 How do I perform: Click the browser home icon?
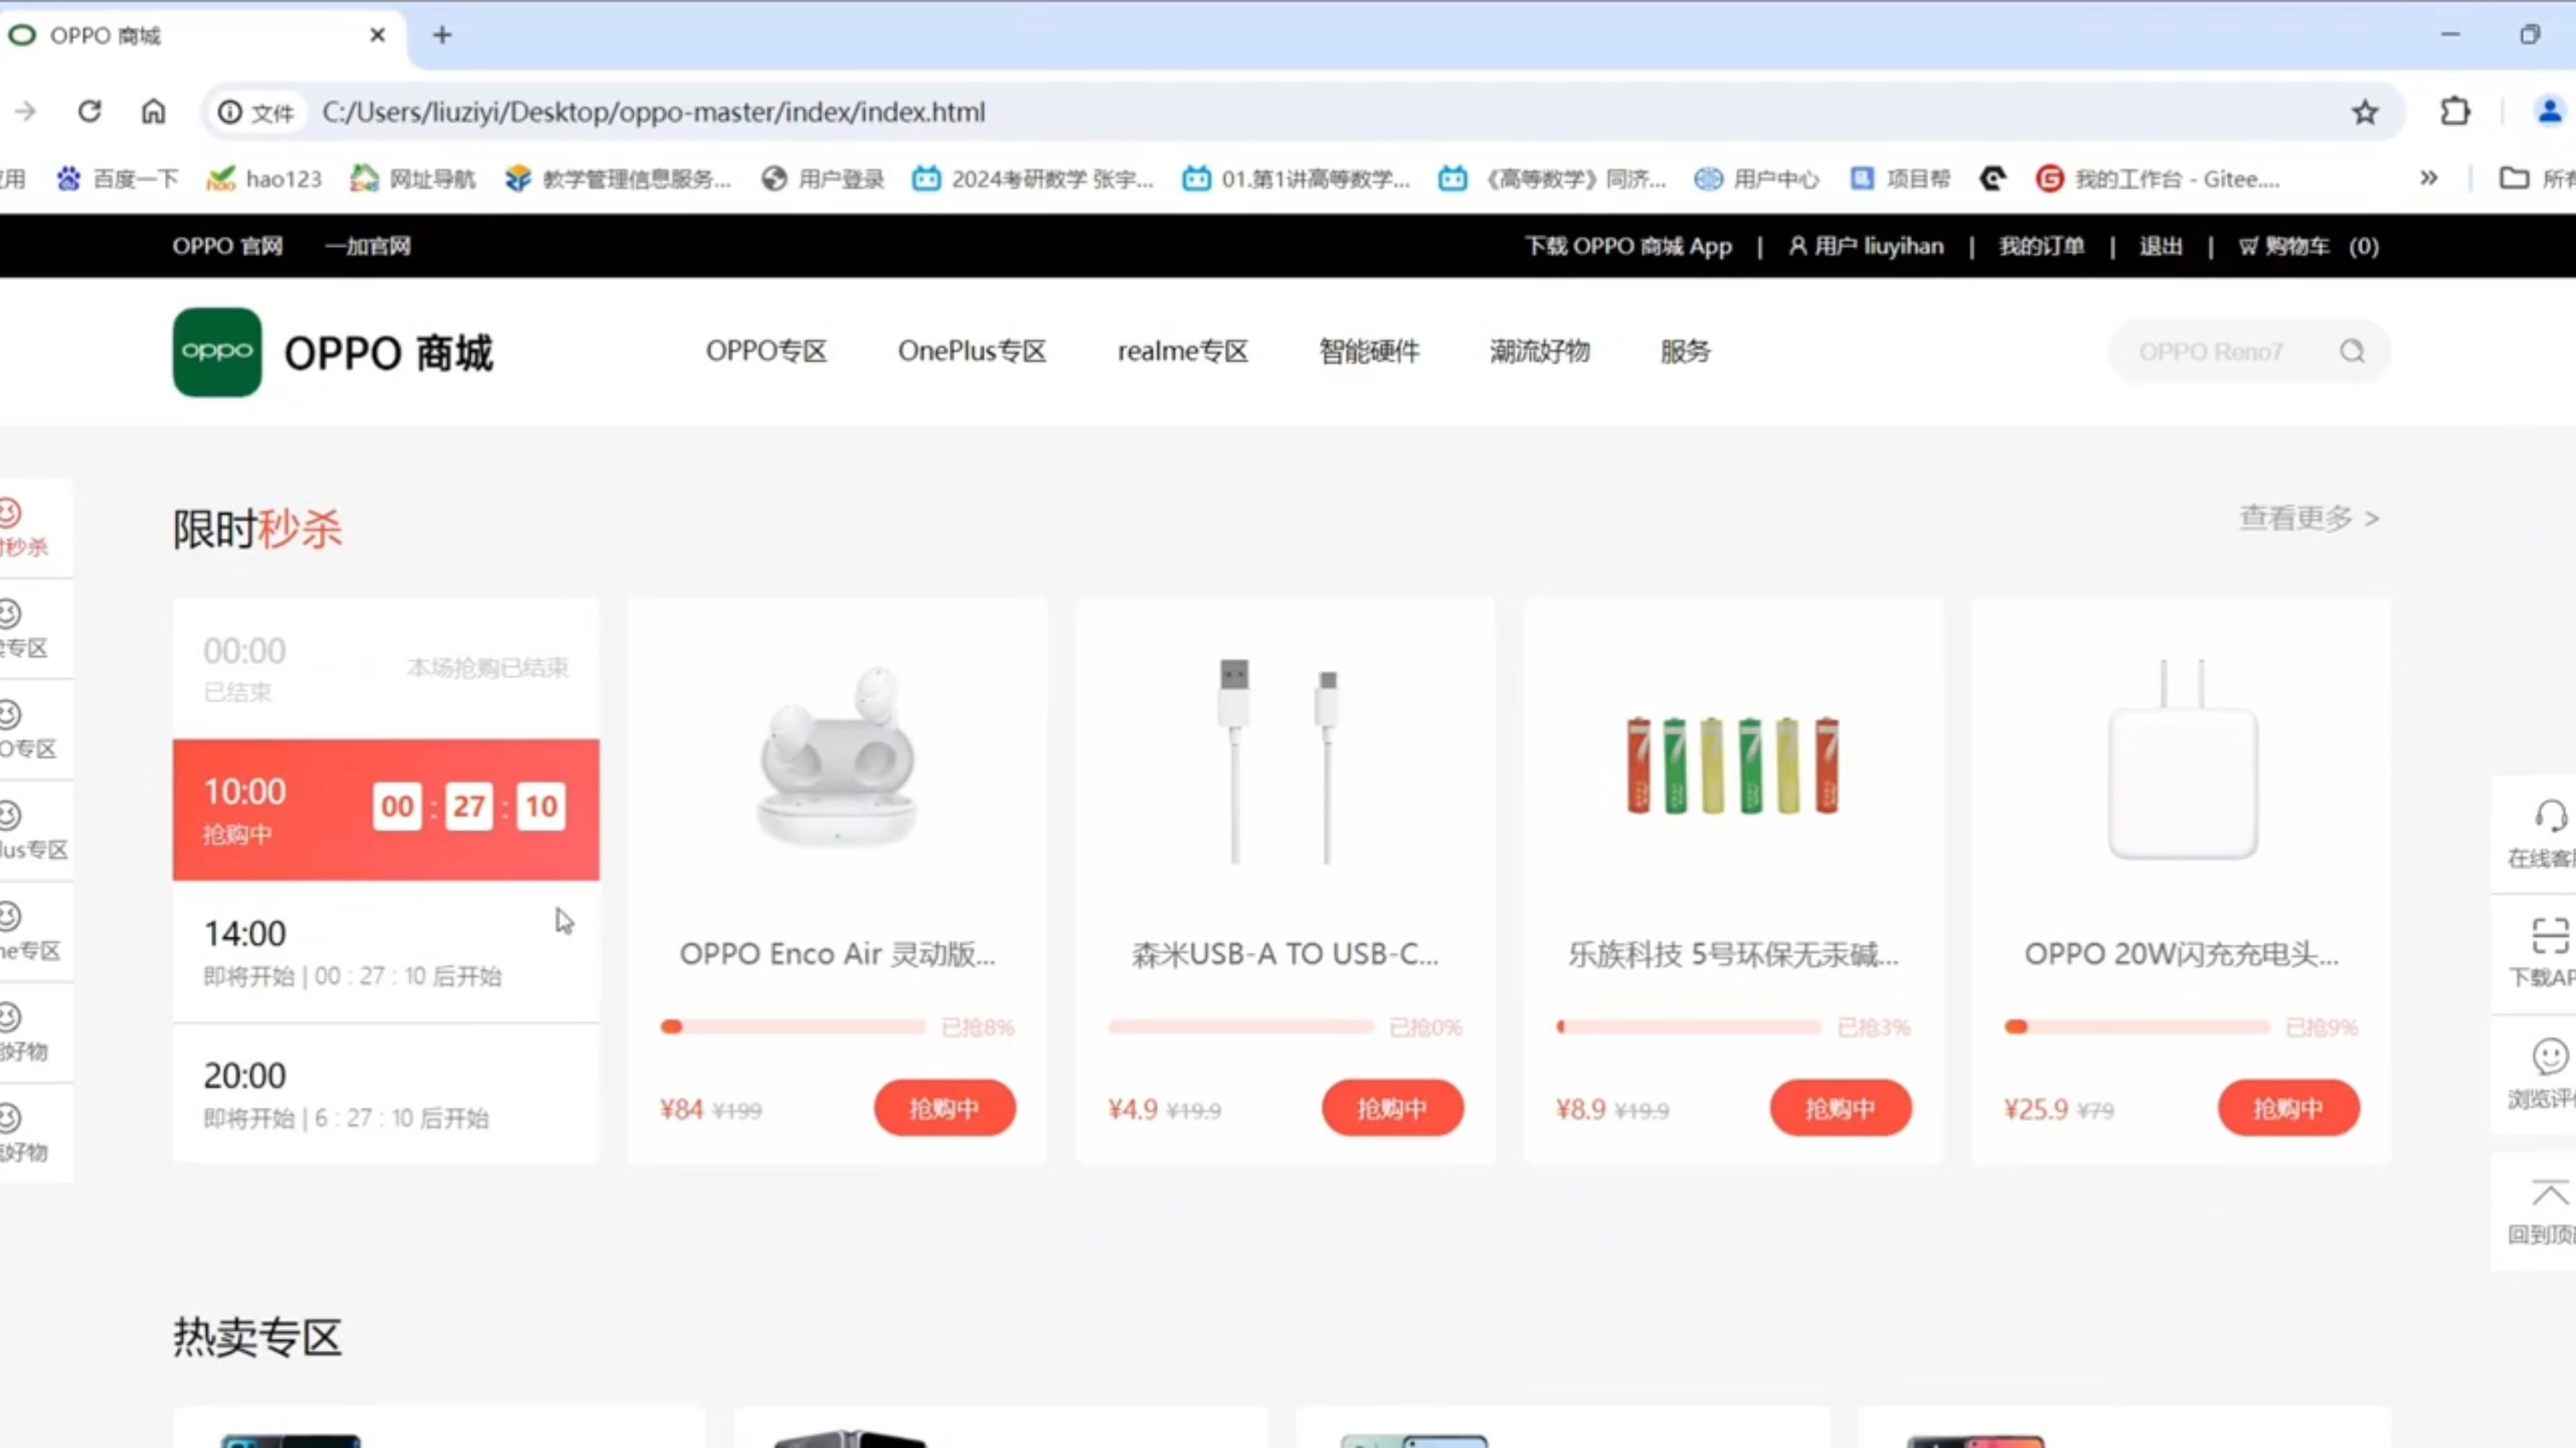[153, 111]
